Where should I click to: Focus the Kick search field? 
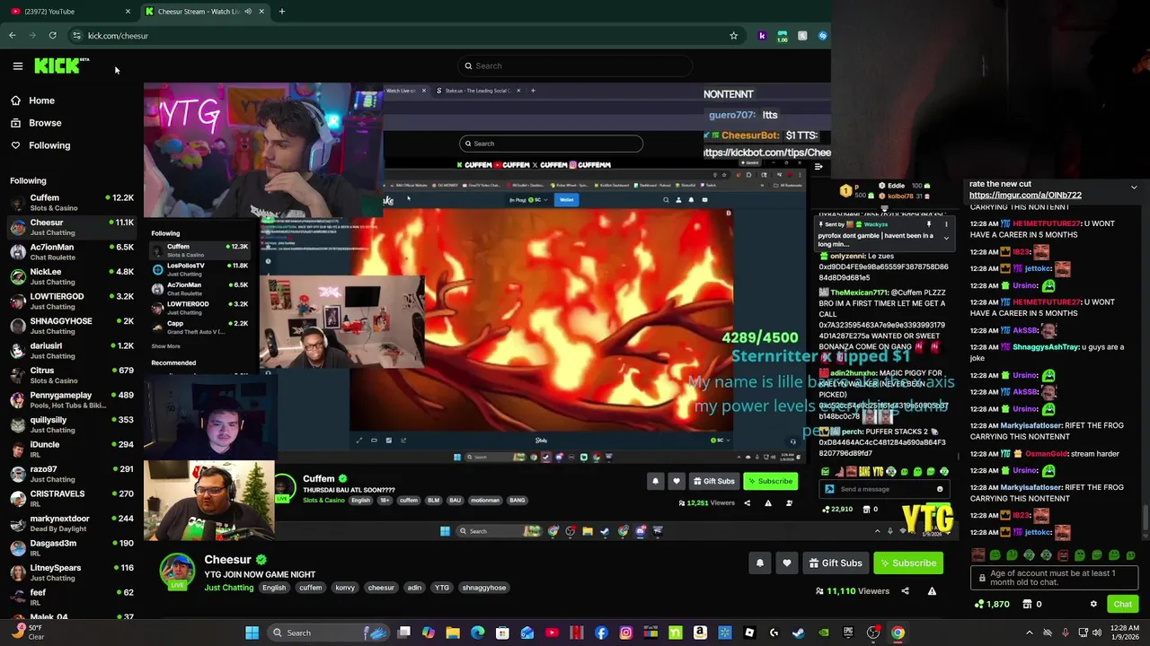[x=575, y=65]
